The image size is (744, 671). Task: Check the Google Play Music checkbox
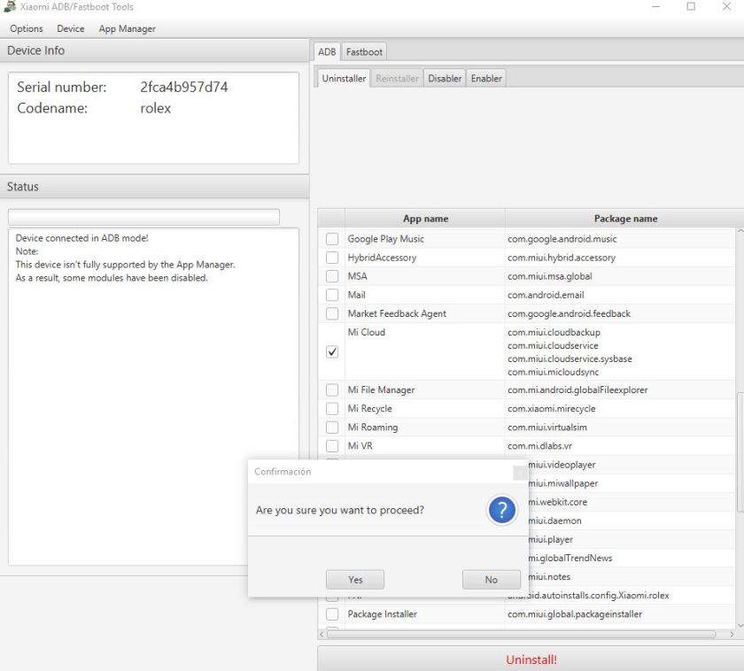pyautogui.click(x=332, y=239)
